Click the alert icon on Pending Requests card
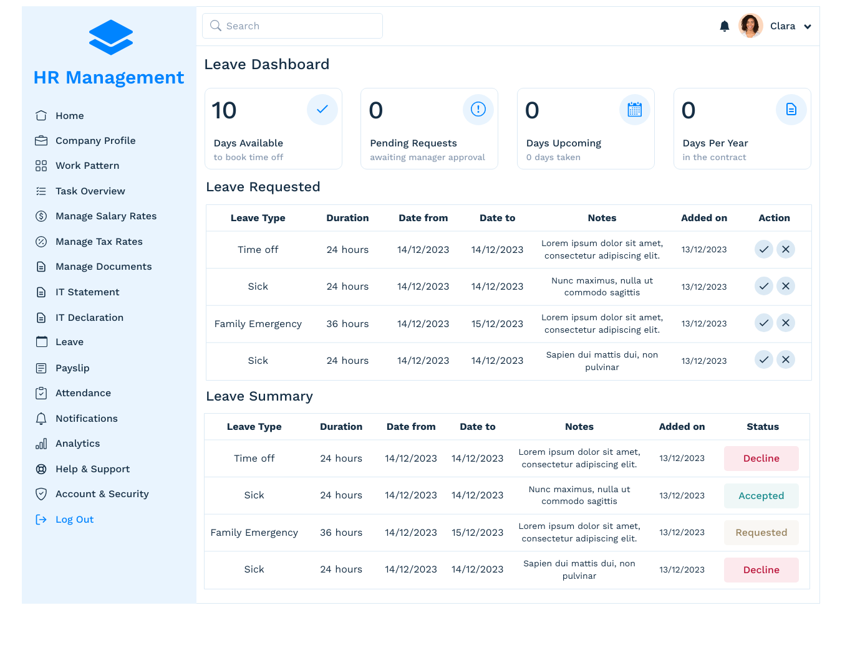The width and height of the screenshot is (860, 666). 478,110
